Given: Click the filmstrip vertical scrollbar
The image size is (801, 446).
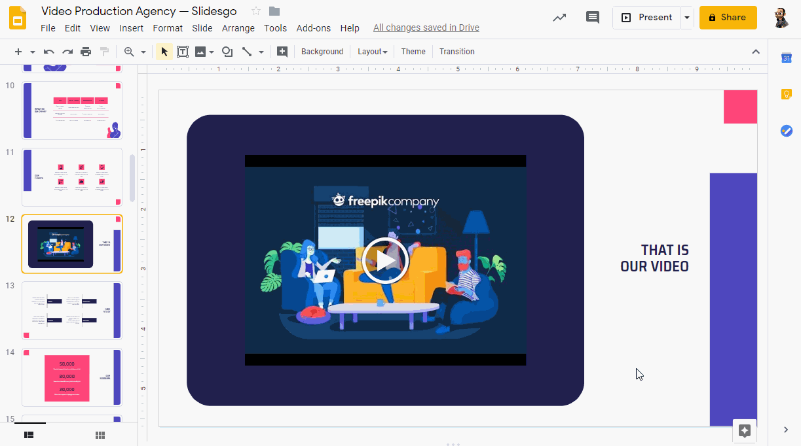Looking at the screenshot, I should coord(132,179).
